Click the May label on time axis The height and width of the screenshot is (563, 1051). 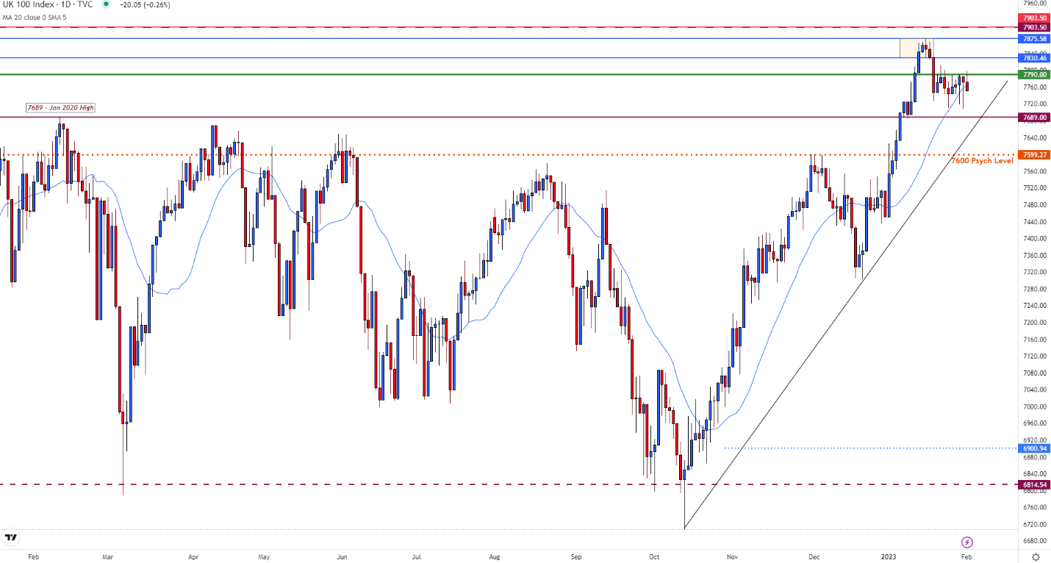point(265,557)
